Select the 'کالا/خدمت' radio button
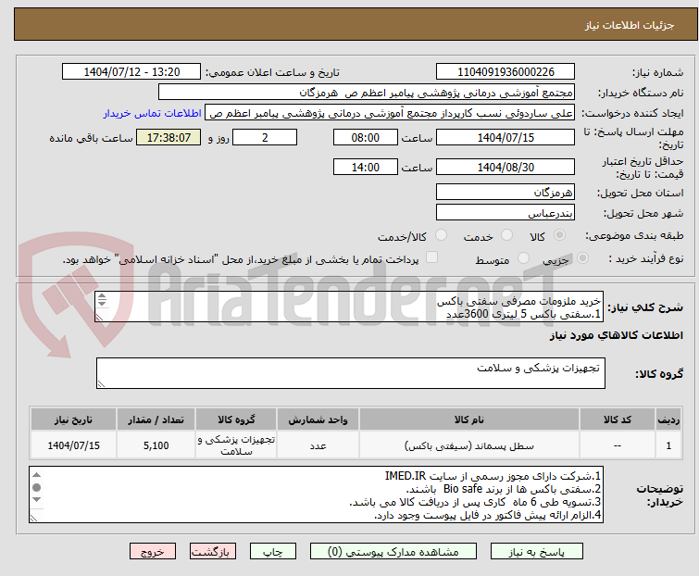 click(x=441, y=235)
